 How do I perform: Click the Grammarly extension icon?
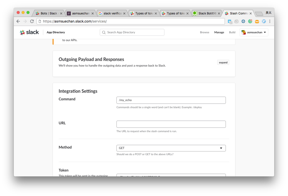coord(250,21)
